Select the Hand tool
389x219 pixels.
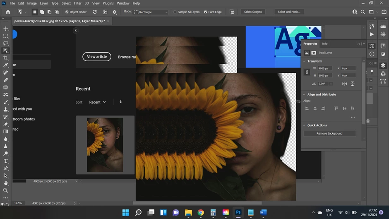[6, 183]
